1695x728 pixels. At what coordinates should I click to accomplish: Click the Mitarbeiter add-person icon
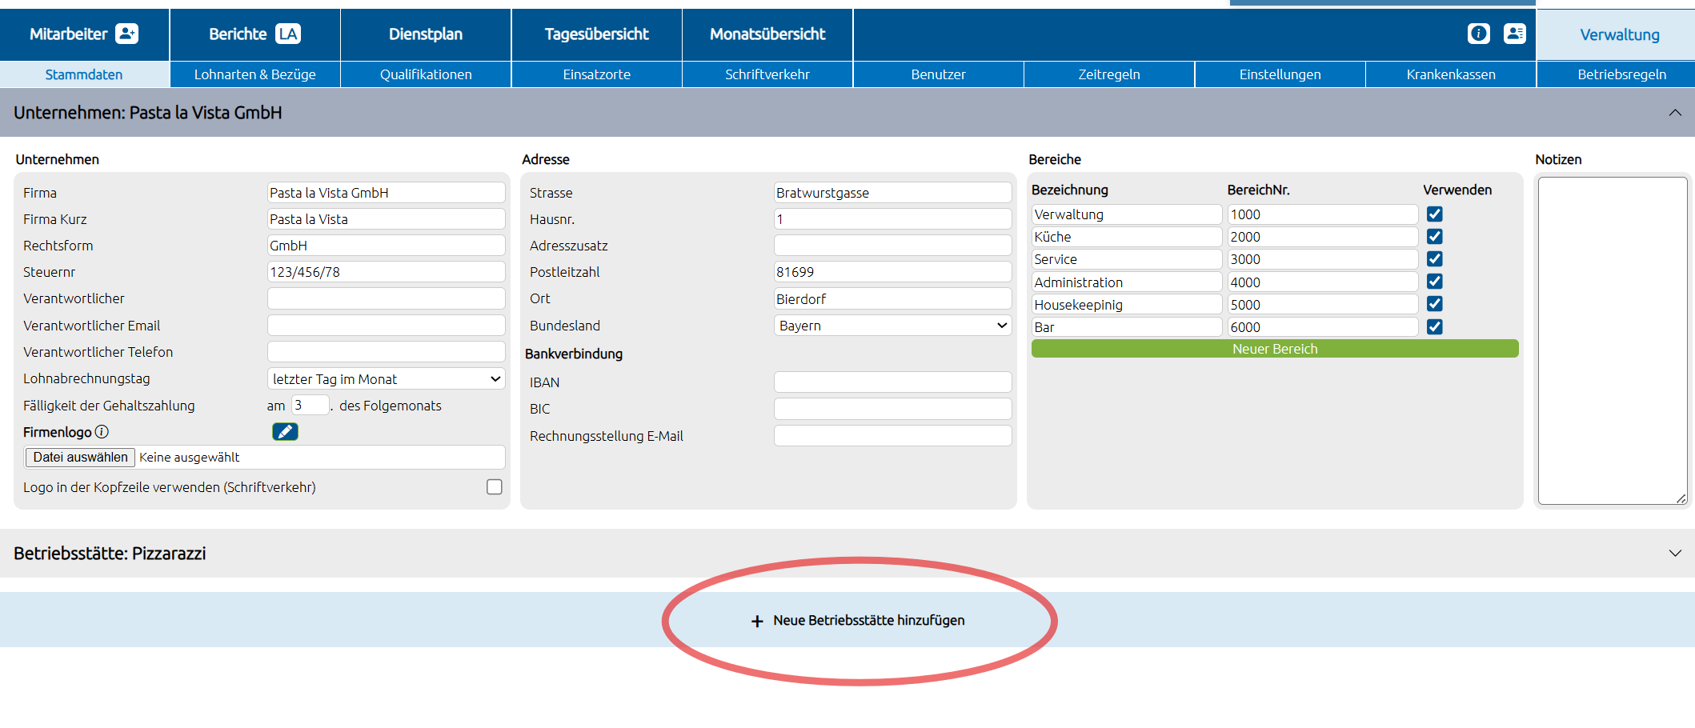pos(126,34)
